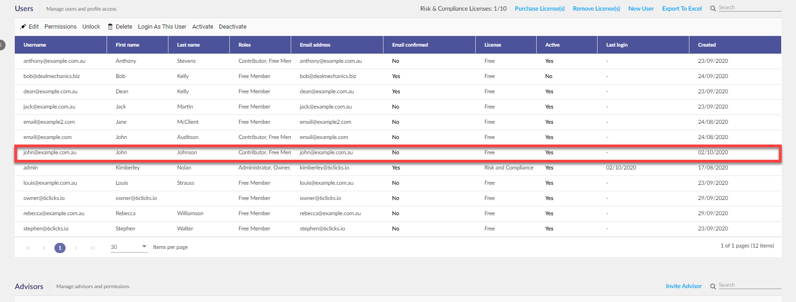
Task: Click the last name Johnson
Action: (187, 152)
